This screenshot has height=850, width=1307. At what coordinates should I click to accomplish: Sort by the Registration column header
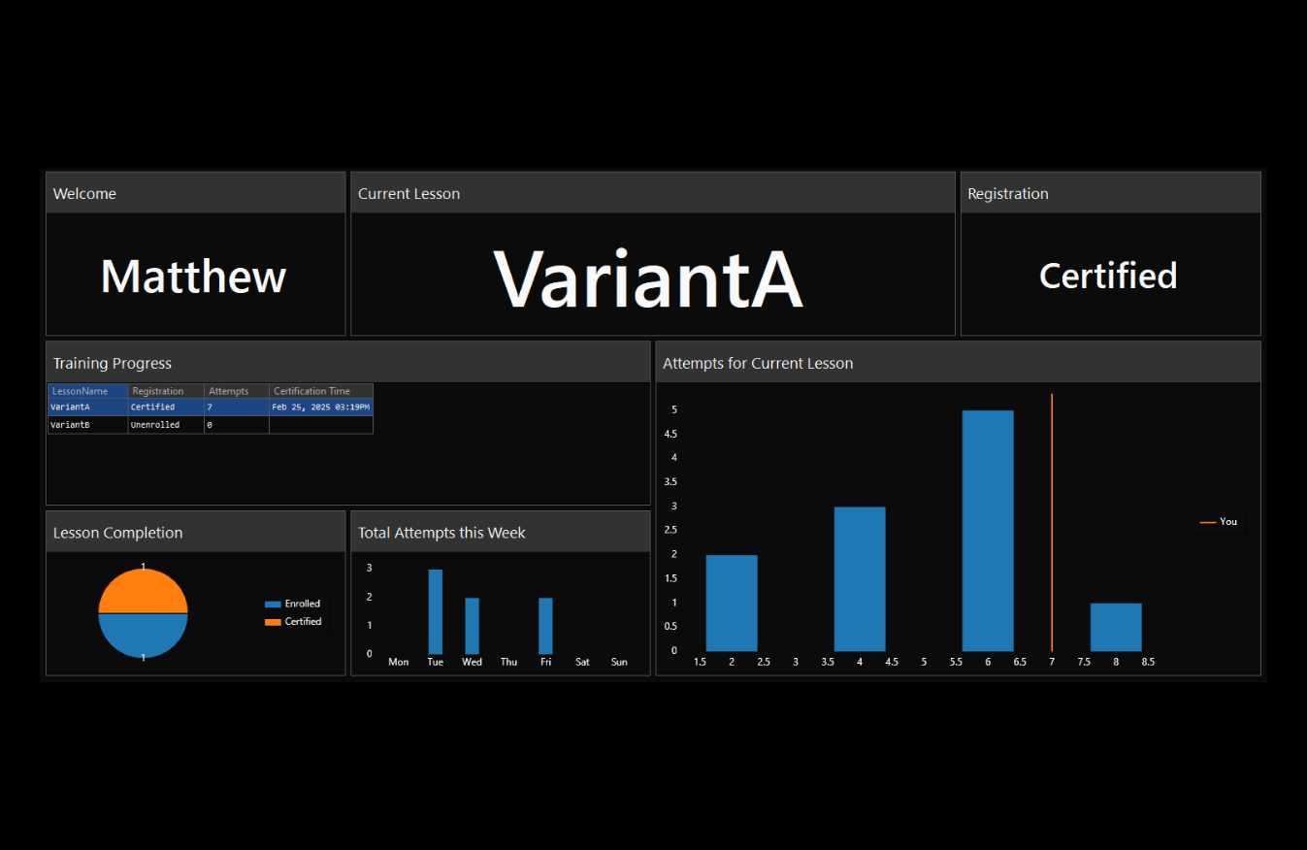(x=166, y=391)
